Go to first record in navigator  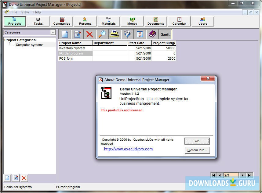tap(214, 175)
